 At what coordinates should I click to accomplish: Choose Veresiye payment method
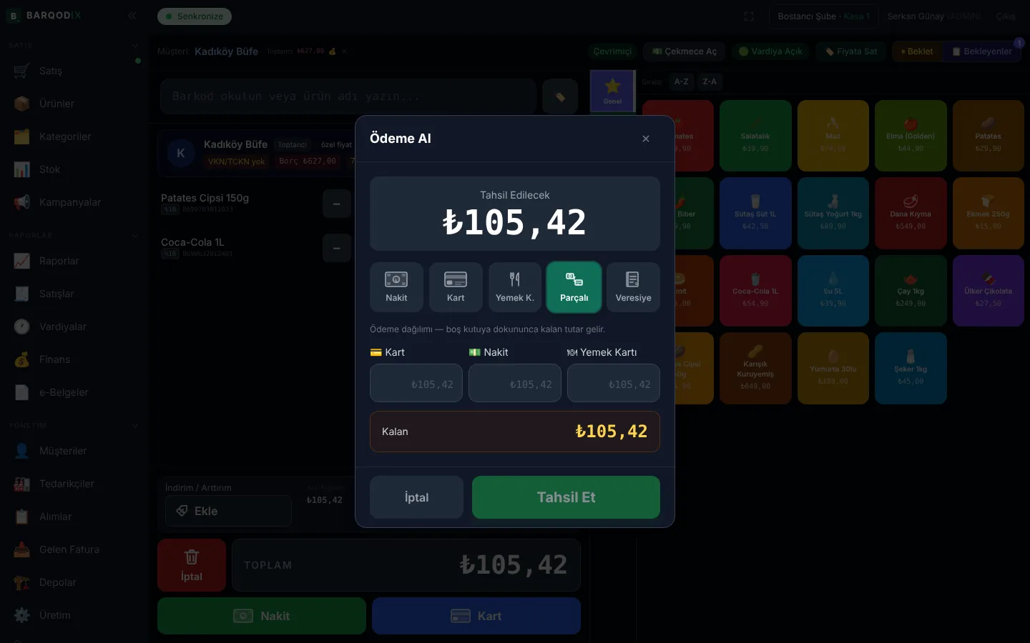[634, 287]
